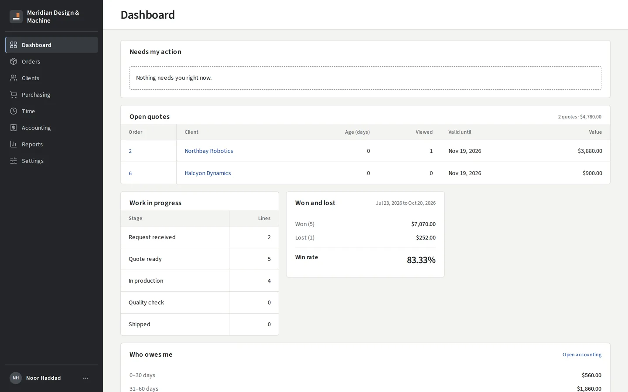628x392 pixels.
Task: Click the Meridian Design & Machine logo icon
Action: pyautogui.click(x=16, y=17)
